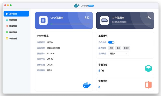Click the 事件查看 yellow icon
The image size is (161, 96).
pos(7,38)
